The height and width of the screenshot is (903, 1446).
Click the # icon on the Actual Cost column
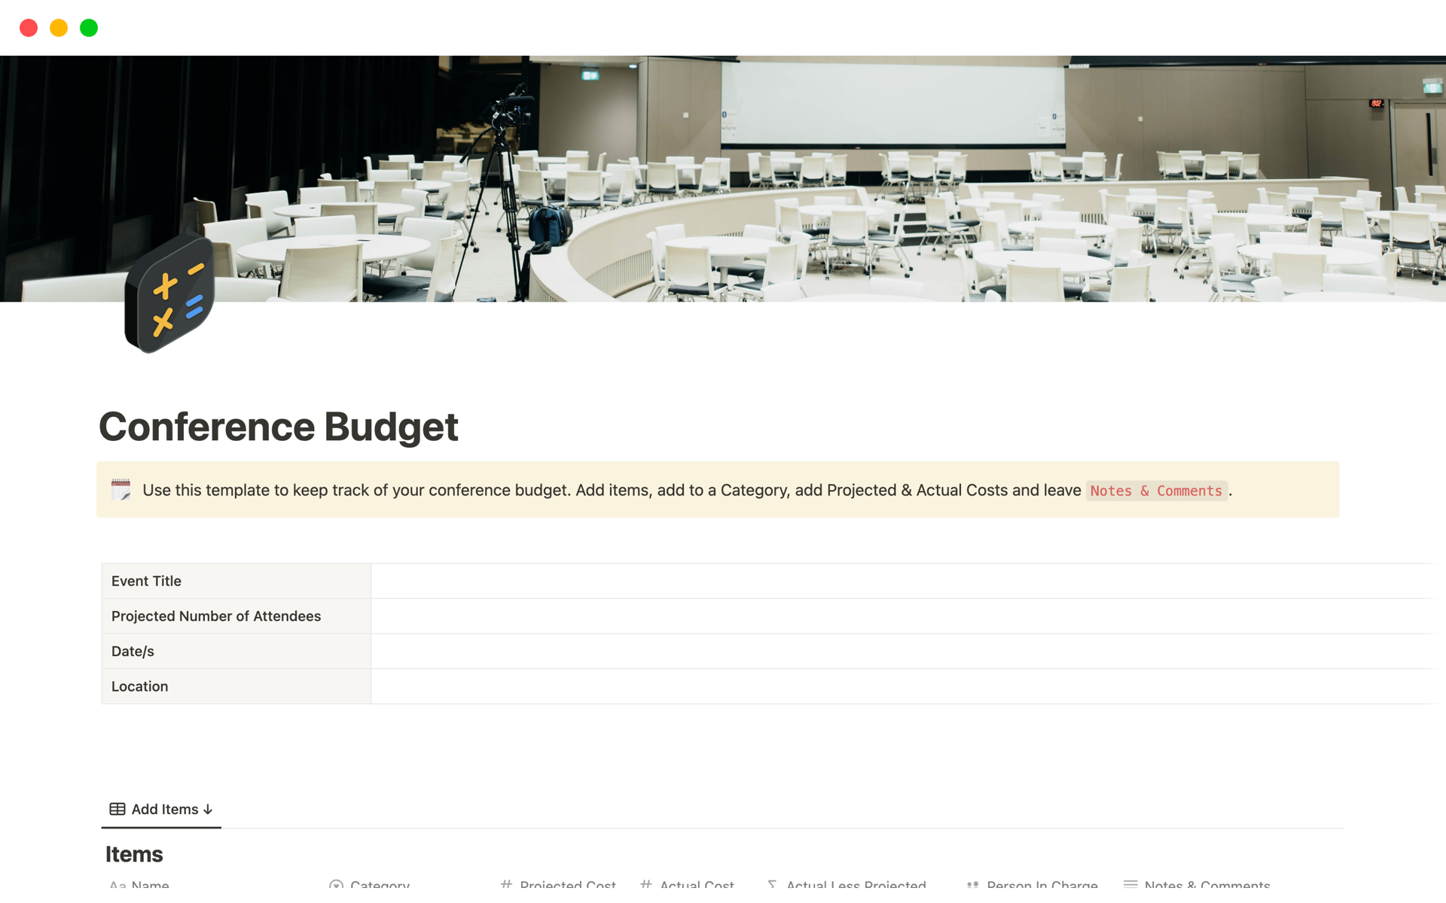[645, 884]
